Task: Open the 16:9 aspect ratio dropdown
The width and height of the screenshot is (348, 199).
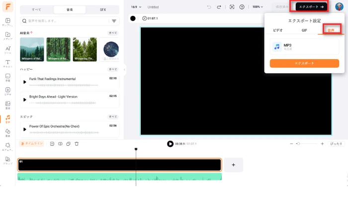Action: tap(136, 7)
